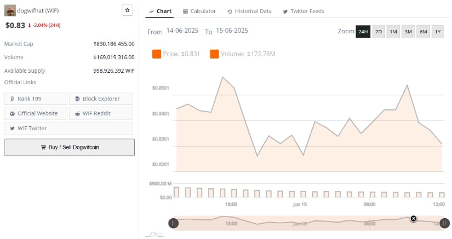Image resolution: width=452 pixels, height=239 pixels.
Task: Click the -2.04% (24H) change indicator
Action: [x=44, y=25]
